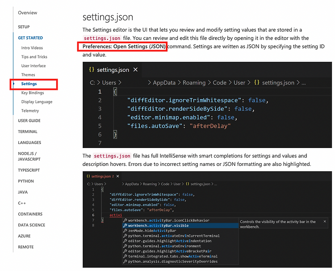Image resolution: width=335 pixels, height=271 pixels.
Task: Close the settings.json tab in first editor
Action: coord(135,69)
